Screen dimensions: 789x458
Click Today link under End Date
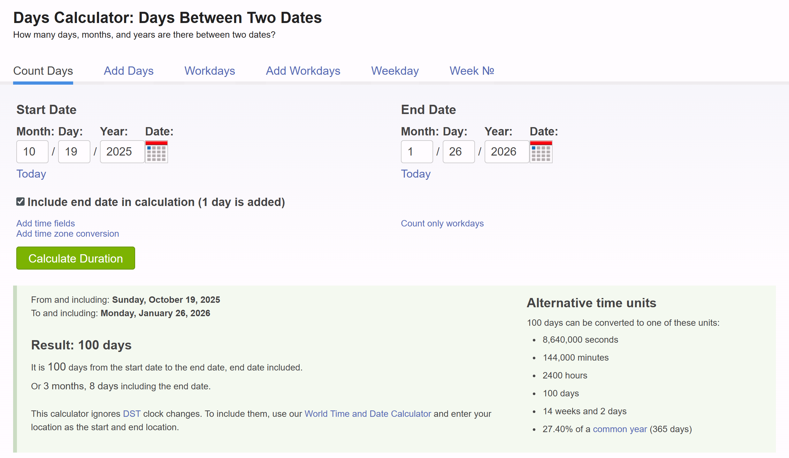(416, 174)
